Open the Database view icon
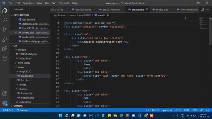The image size is (212, 119). tap(5, 58)
